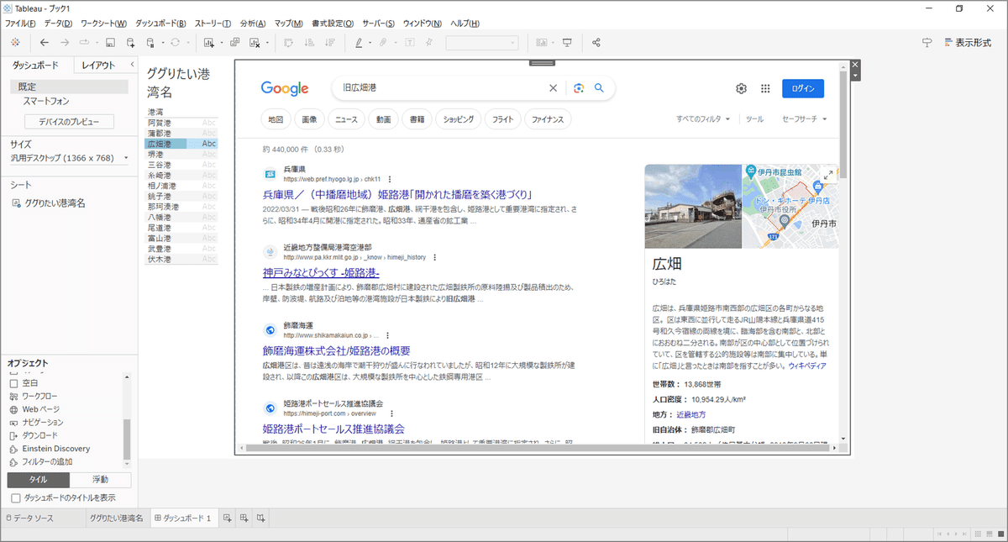Click the 表示形式 Show Me button
The image size is (1008, 542).
point(968,42)
